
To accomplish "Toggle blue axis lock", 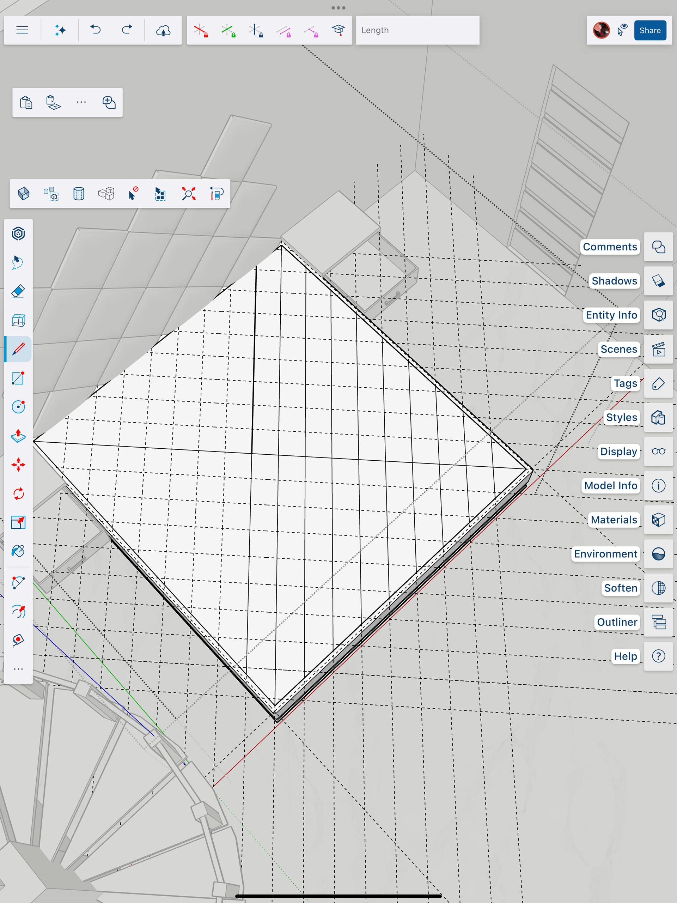I will [x=256, y=30].
